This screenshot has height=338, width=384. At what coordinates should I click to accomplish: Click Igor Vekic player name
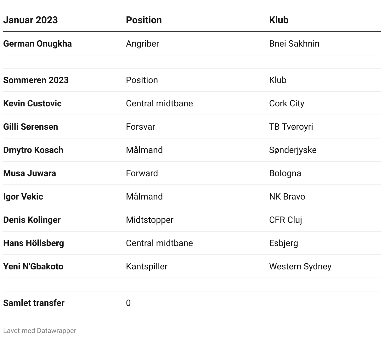(x=23, y=196)
